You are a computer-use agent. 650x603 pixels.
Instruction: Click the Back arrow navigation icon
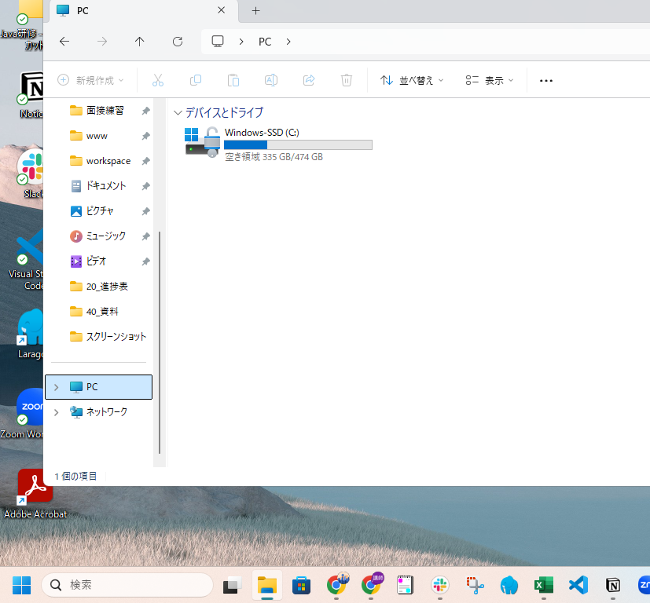[x=64, y=42]
